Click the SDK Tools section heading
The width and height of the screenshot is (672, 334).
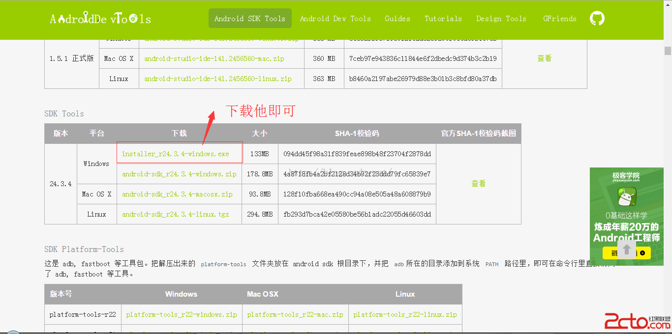(64, 113)
